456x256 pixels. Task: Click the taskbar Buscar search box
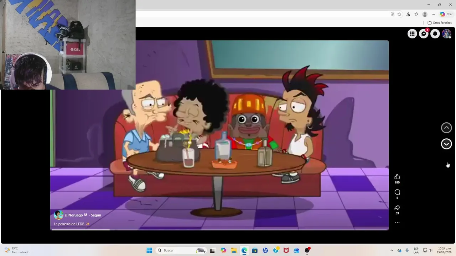coord(181,250)
